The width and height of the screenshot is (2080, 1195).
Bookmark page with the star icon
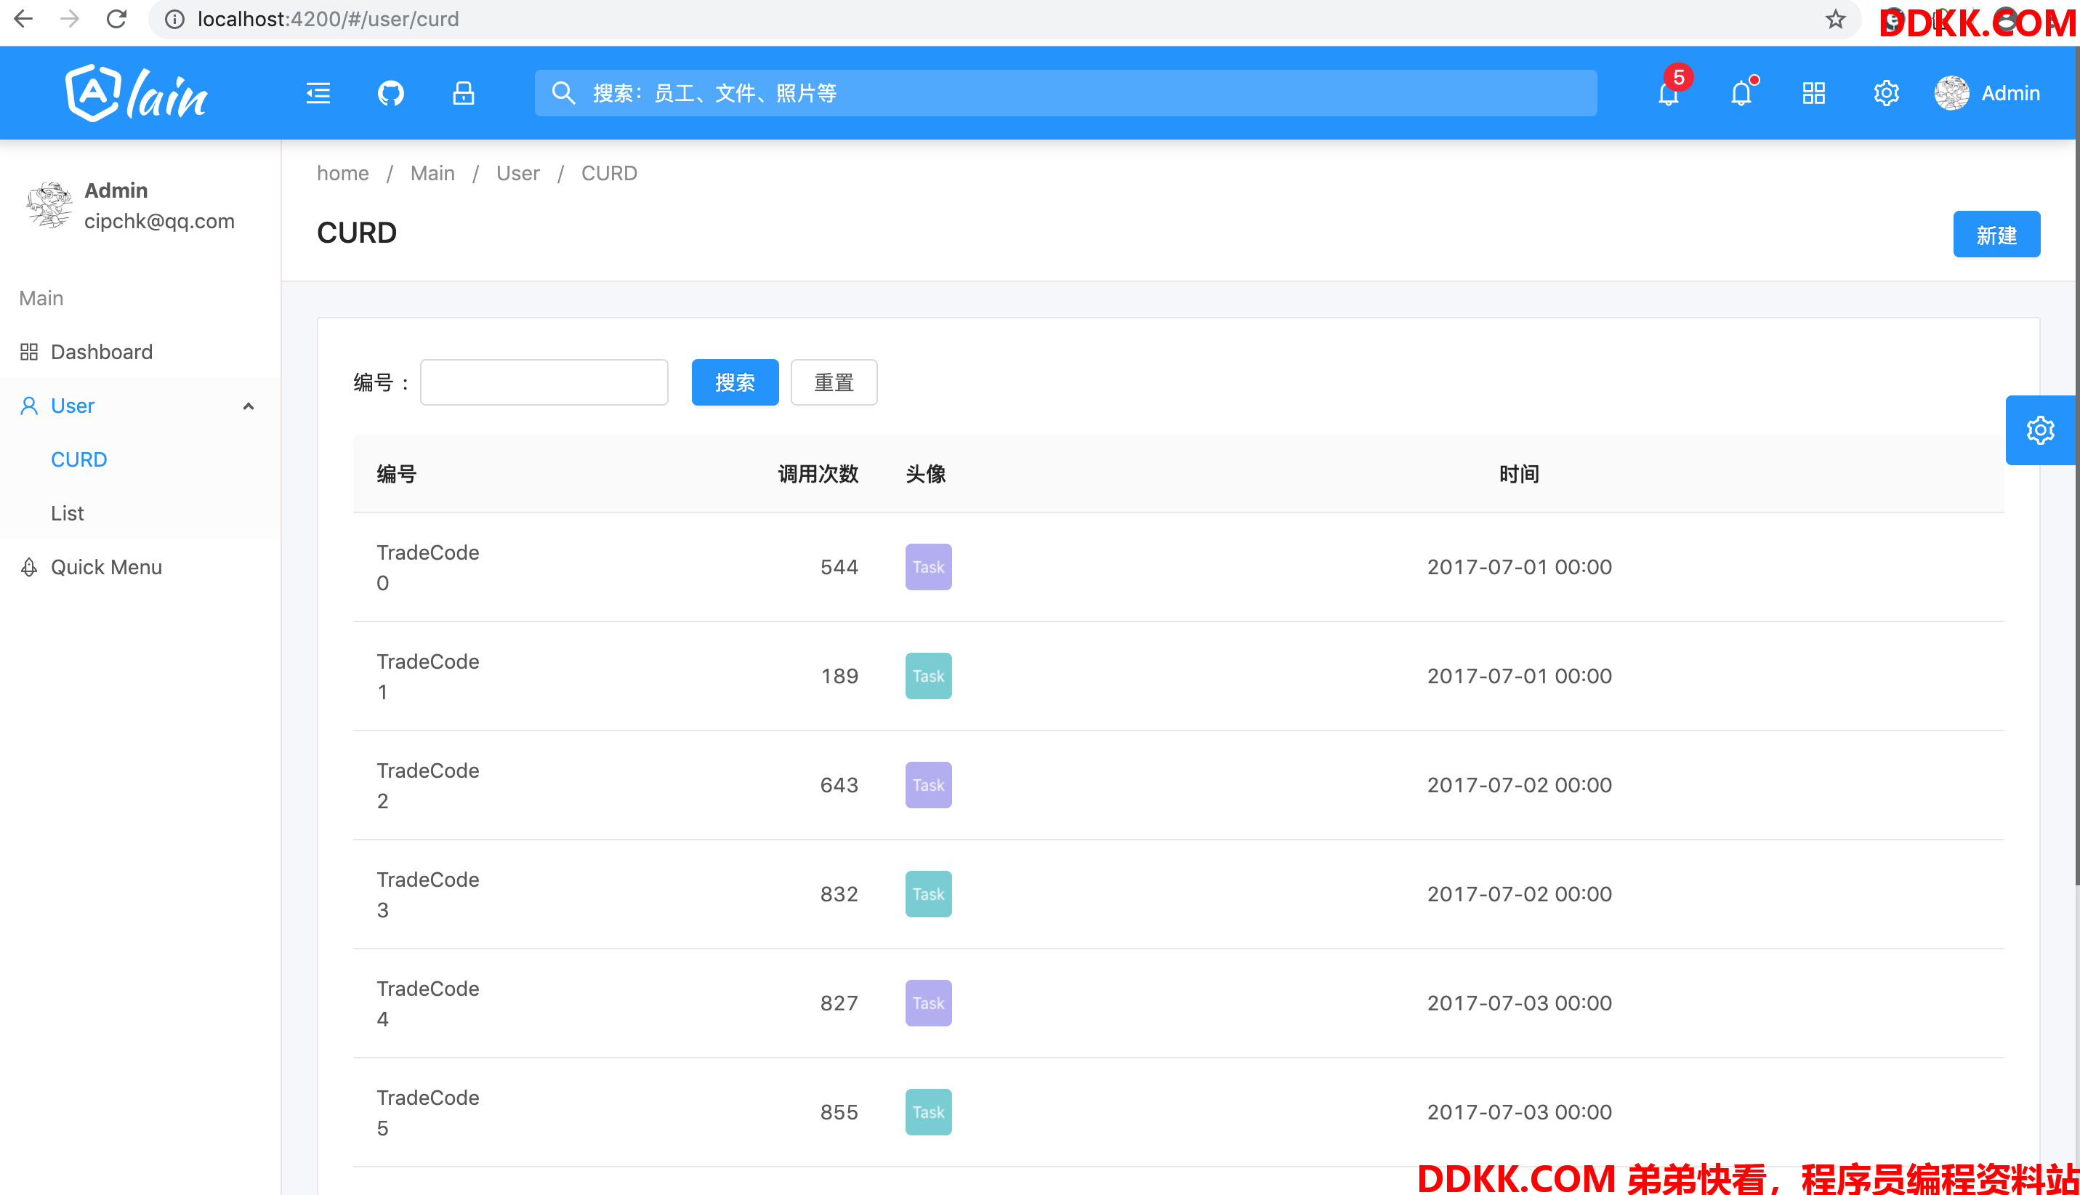[x=1836, y=19]
